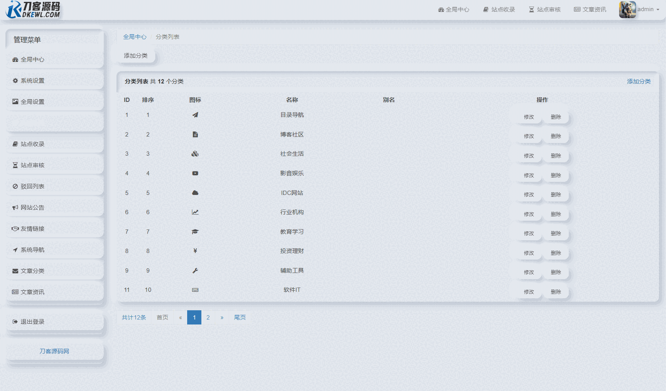Edit the 影音娱乐 category with 修改
This screenshot has width=666, height=391.
coord(529,175)
